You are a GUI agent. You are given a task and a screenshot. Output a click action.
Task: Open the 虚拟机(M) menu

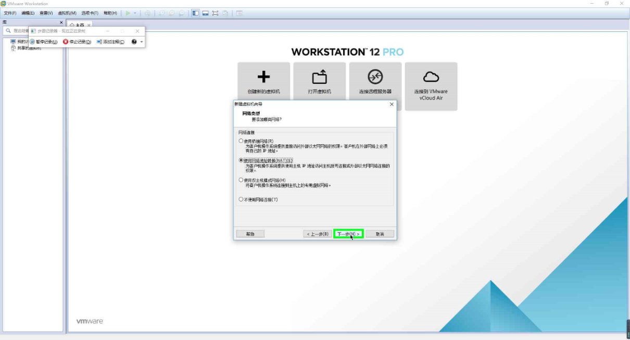pos(67,13)
